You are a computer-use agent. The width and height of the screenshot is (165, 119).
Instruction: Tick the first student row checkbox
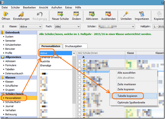point(80,61)
